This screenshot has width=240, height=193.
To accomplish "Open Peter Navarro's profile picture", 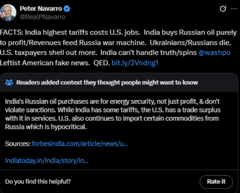I will [x=8, y=13].
